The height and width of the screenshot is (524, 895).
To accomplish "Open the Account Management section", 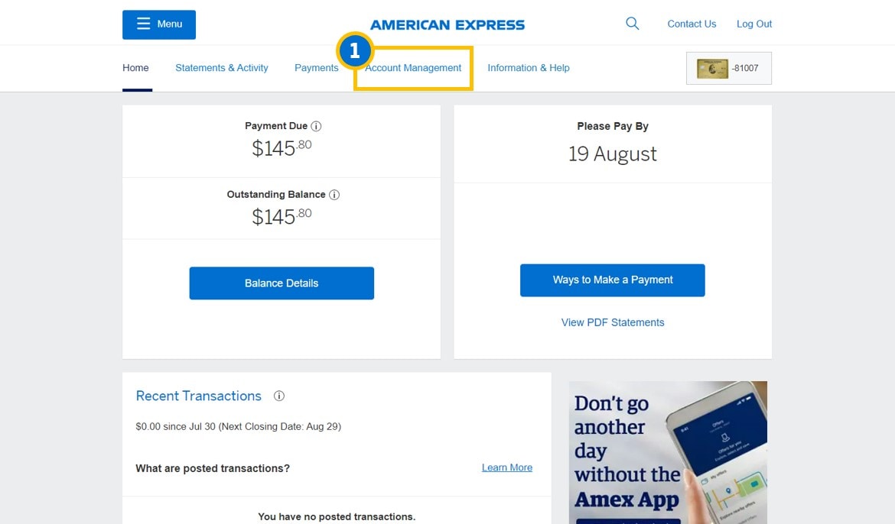I will tap(412, 68).
